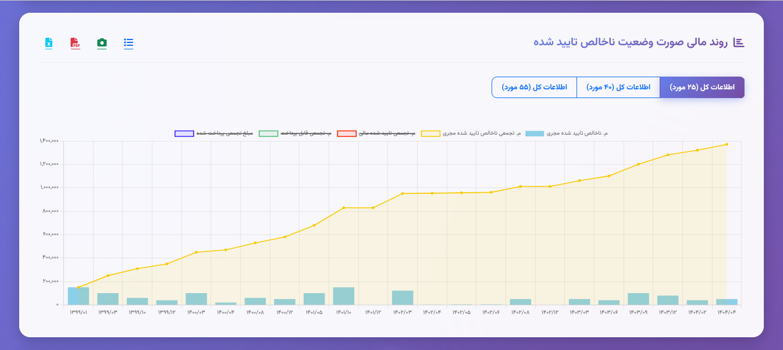
Task: Click the bar for month ۱۳۹۹/۰۳
Action: tap(108, 299)
